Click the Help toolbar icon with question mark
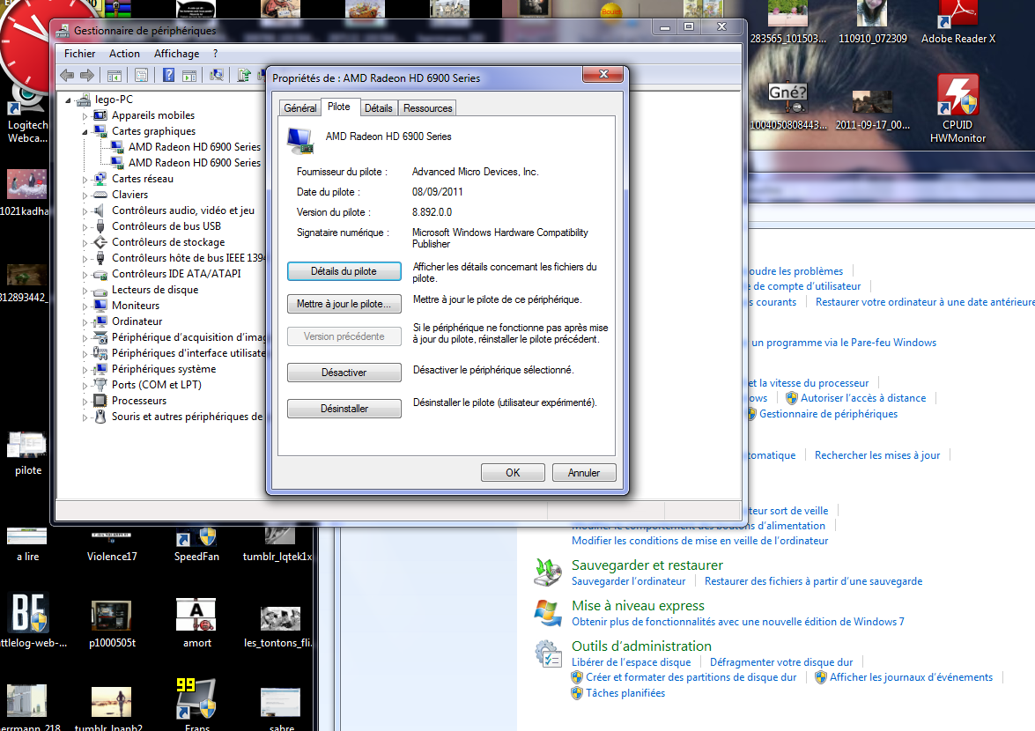1035x731 pixels. (167, 76)
